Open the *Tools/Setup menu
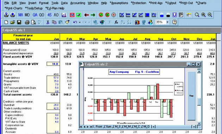 tap(34, 8)
